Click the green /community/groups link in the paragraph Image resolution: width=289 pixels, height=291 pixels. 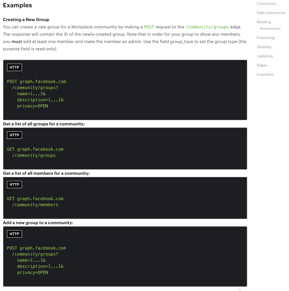[207, 27]
